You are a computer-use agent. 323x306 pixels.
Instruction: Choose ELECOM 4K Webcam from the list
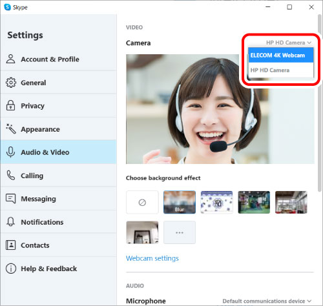click(280, 56)
